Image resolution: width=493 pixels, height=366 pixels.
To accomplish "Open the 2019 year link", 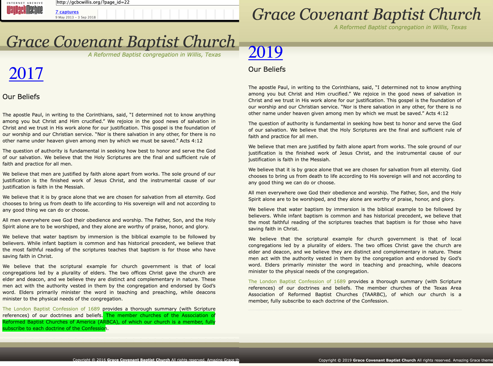I will [265, 52].
